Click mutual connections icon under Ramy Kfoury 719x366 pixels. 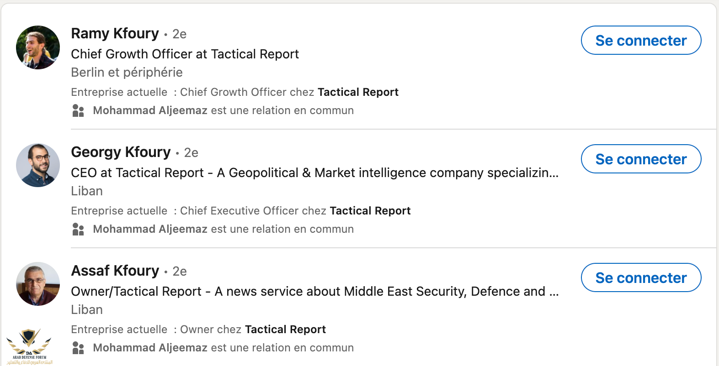[x=78, y=111]
